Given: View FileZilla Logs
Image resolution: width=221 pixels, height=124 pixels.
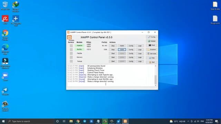Looking at the screenshot, I should [140, 53].
